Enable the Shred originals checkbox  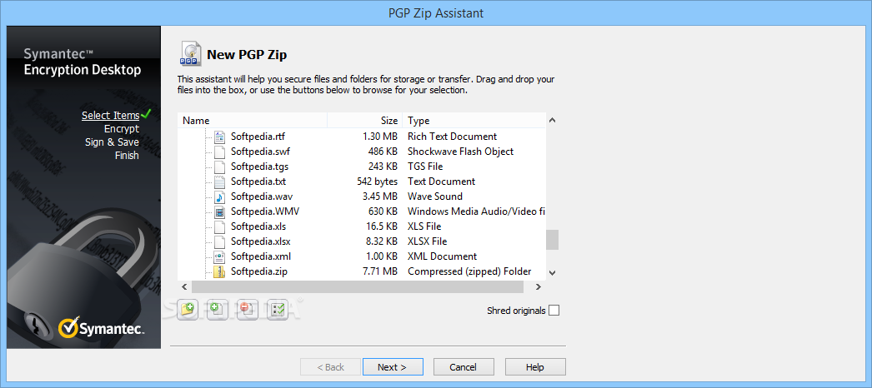pyautogui.click(x=554, y=311)
